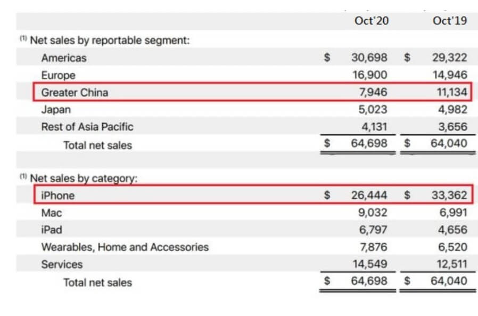Viewport: 478px width, 316px height.
Task: Select Rest of Asia Pacific label
Action: coord(87,127)
